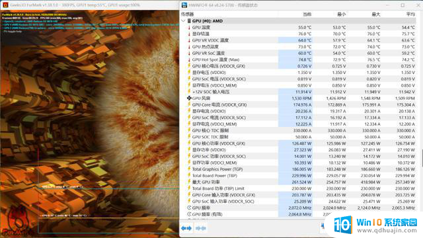Select the GPU Core 输入功率 (VDDCR_GFX) label
The width and height of the screenshot is (423, 238).
223,195
